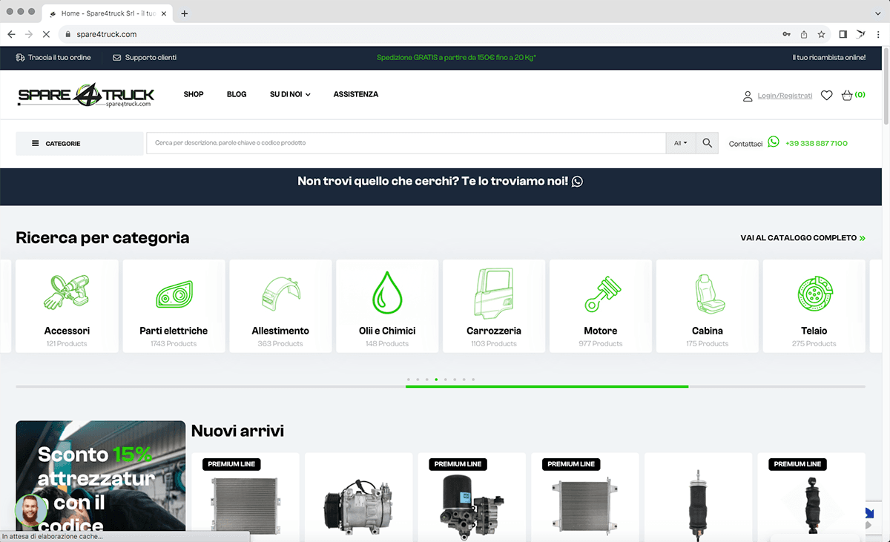The image size is (890, 542).
Task: Select Accessori category glove icon
Action: pos(66,293)
